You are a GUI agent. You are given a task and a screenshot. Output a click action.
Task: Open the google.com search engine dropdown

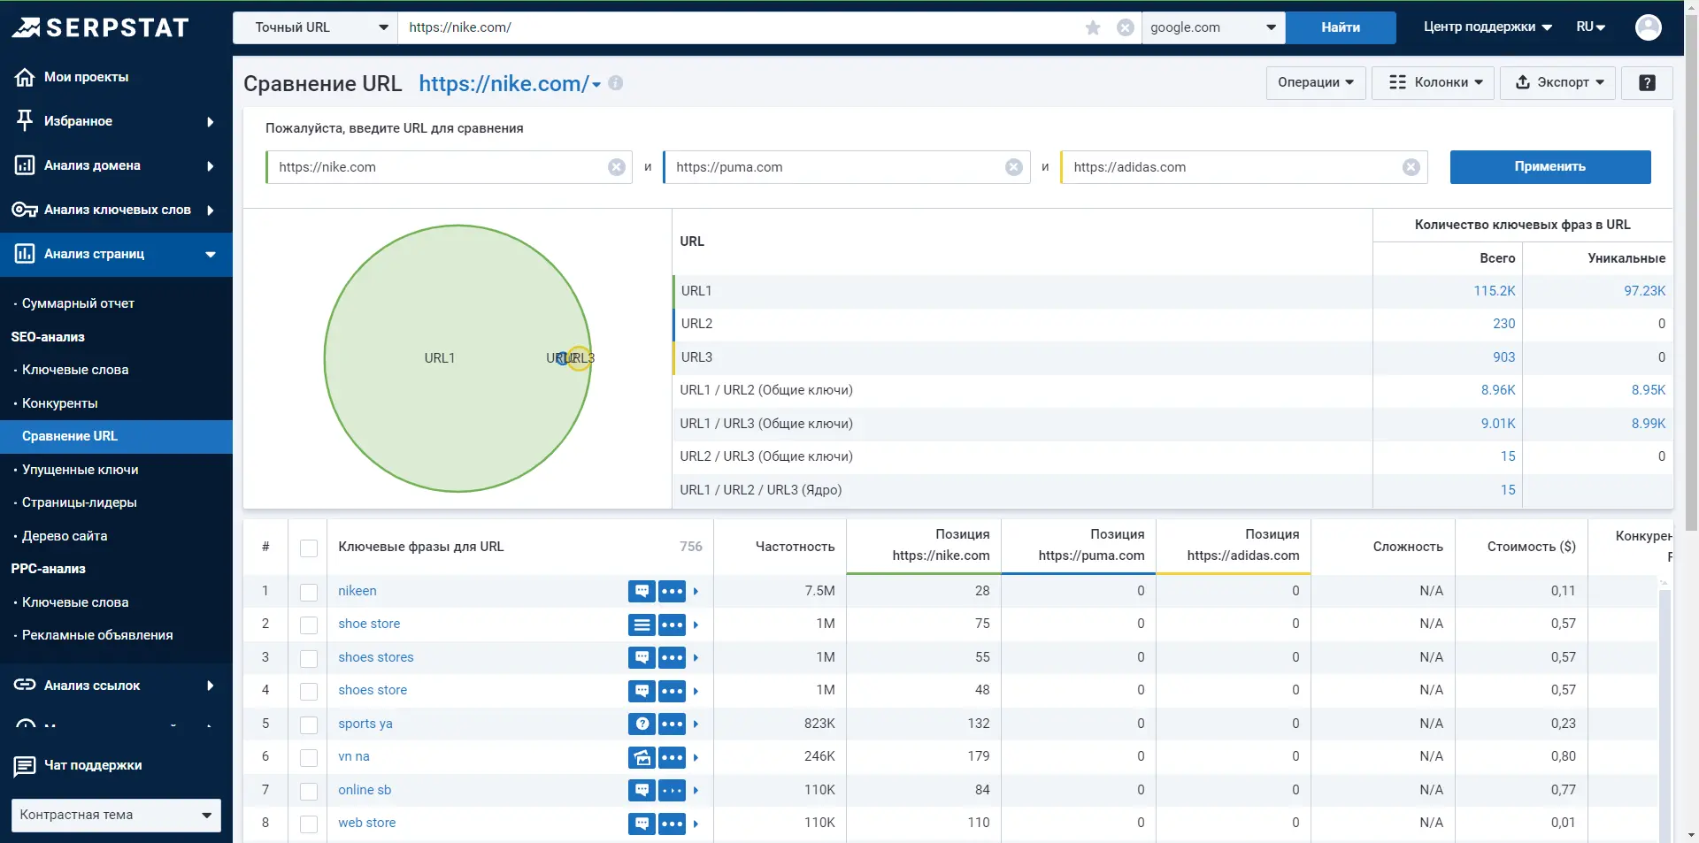point(1212,27)
